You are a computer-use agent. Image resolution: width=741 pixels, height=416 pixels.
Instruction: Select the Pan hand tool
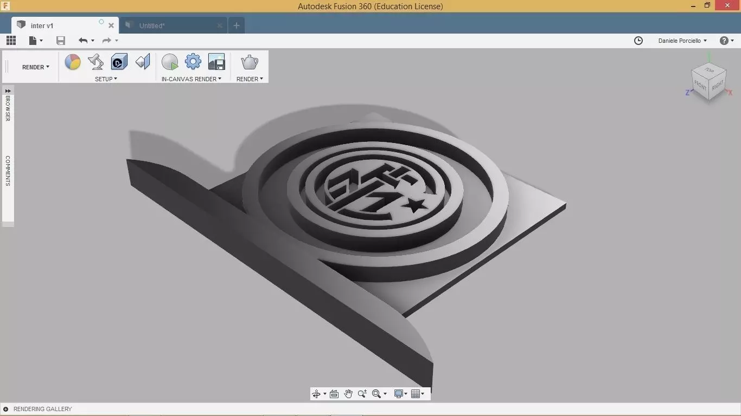(x=348, y=394)
